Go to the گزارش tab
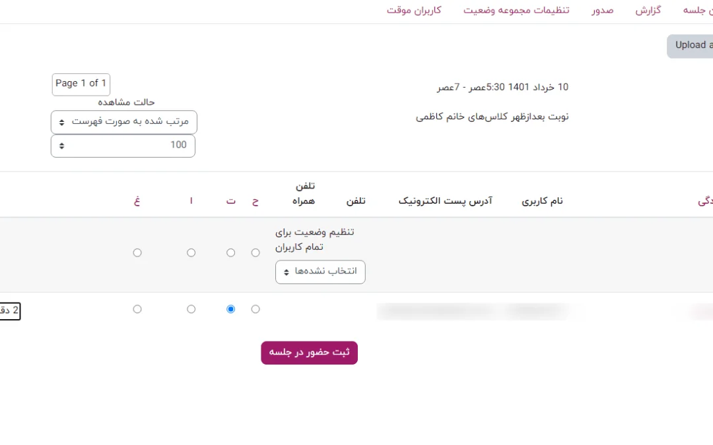Viewport: 713px width, 445px height. (x=648, y=11)
